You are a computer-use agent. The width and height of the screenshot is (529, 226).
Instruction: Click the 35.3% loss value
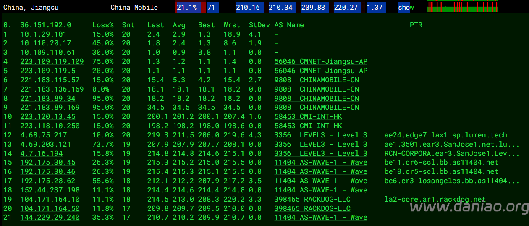[103, 218]
